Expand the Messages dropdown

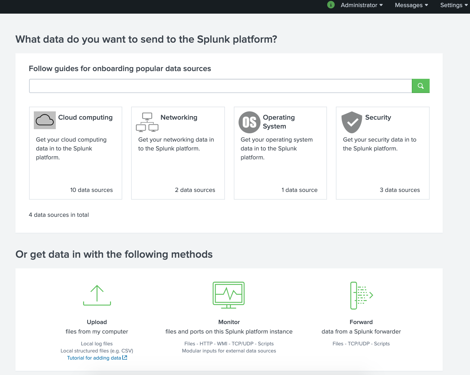point(411,5)
